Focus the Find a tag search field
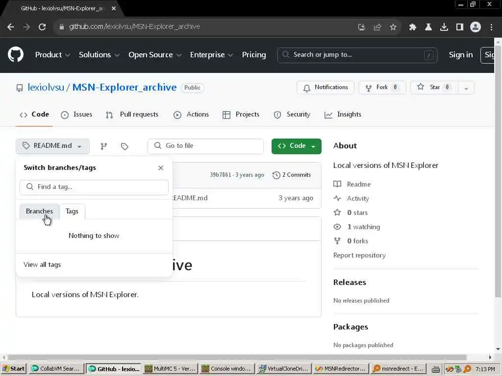Viewport: 502px width, 376px height. click(94, 187)
